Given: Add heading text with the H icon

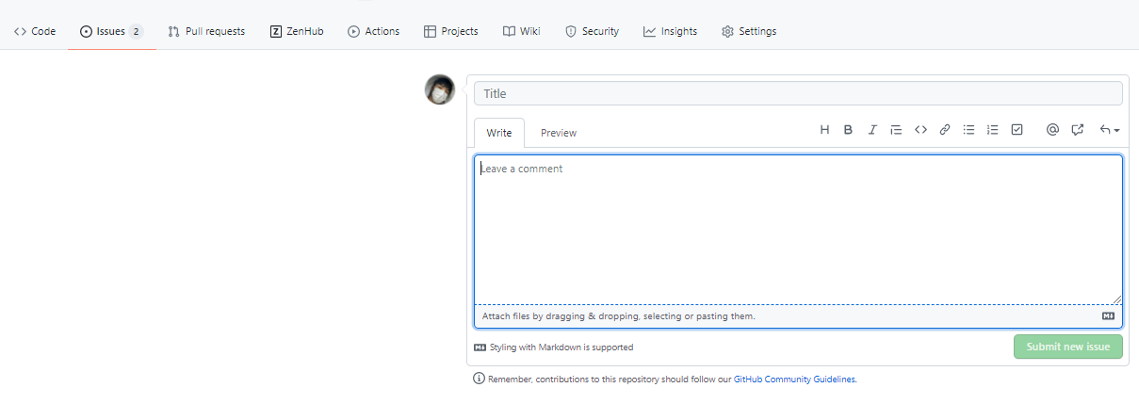Looking at the screenshot, I should [824, 130].
